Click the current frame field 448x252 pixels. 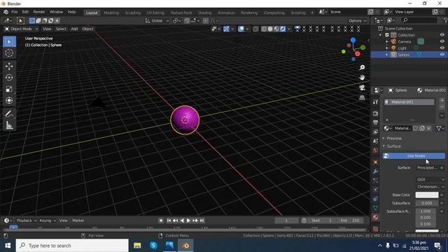coord(286,220)
